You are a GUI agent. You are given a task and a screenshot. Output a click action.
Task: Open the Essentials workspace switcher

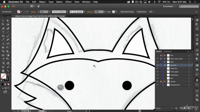click(x=169, y=6)
